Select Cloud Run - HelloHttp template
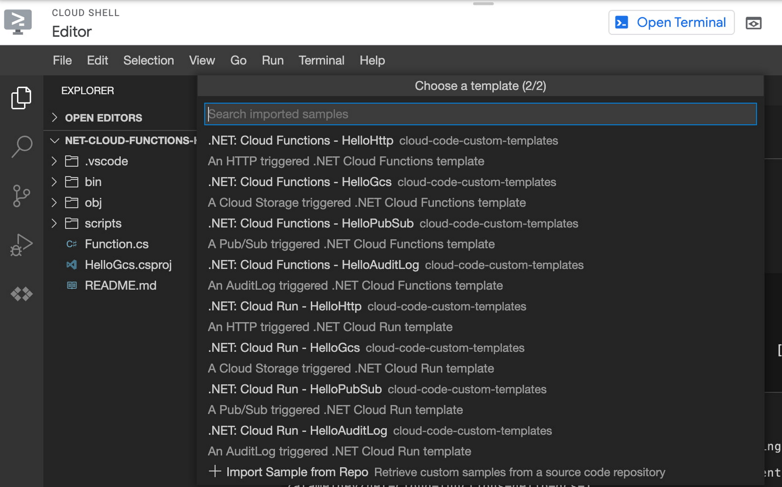Screen dimensions: 782x487 tap(480, 317)
